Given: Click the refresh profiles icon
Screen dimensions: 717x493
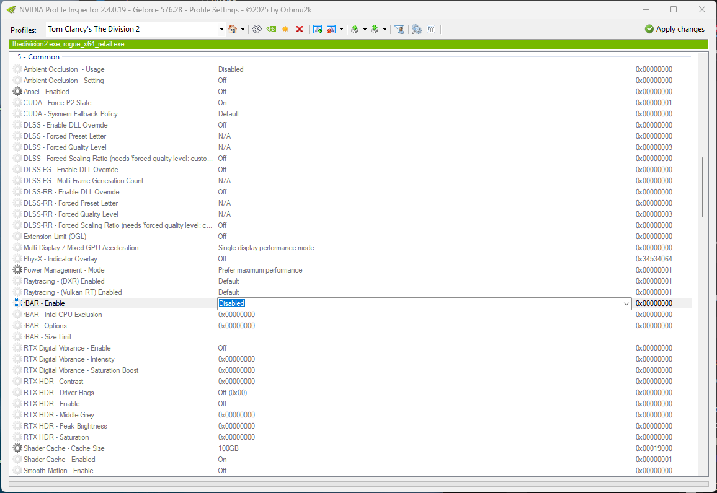Looking at the screenshot, I should (x=257, y=29).
